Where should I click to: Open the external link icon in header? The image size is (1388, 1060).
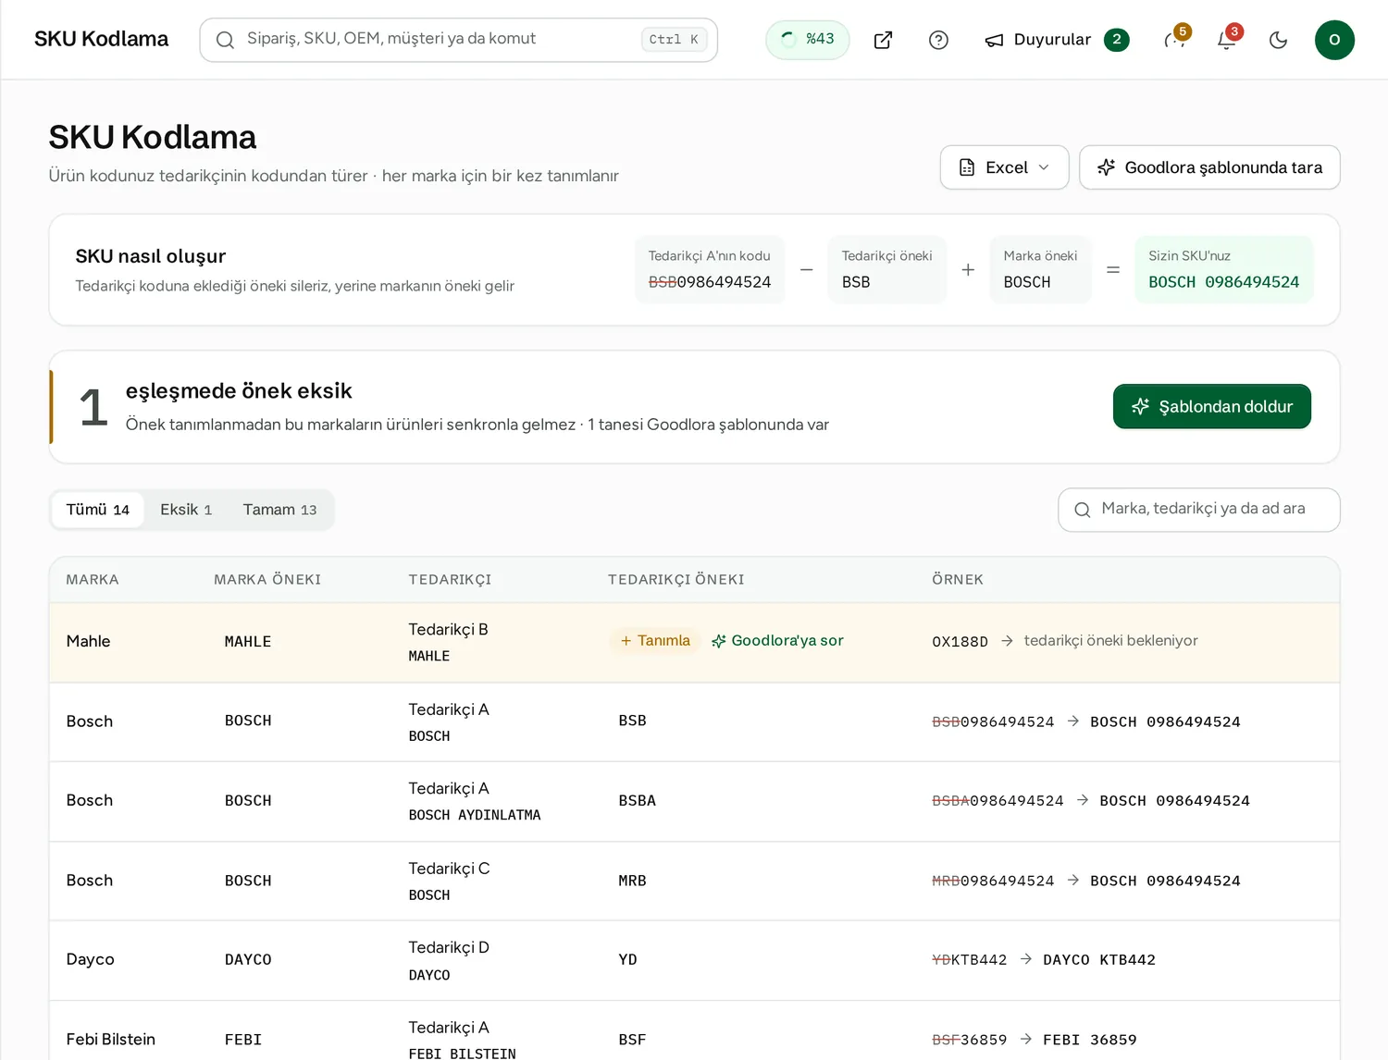(x=883, y=40)
